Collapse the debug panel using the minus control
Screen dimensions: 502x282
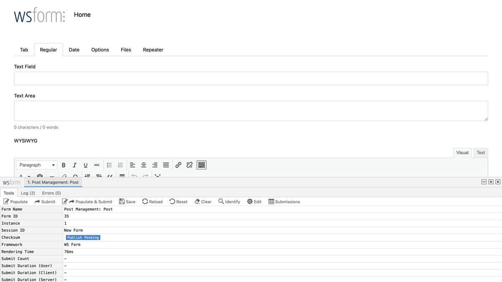(484, 182)
